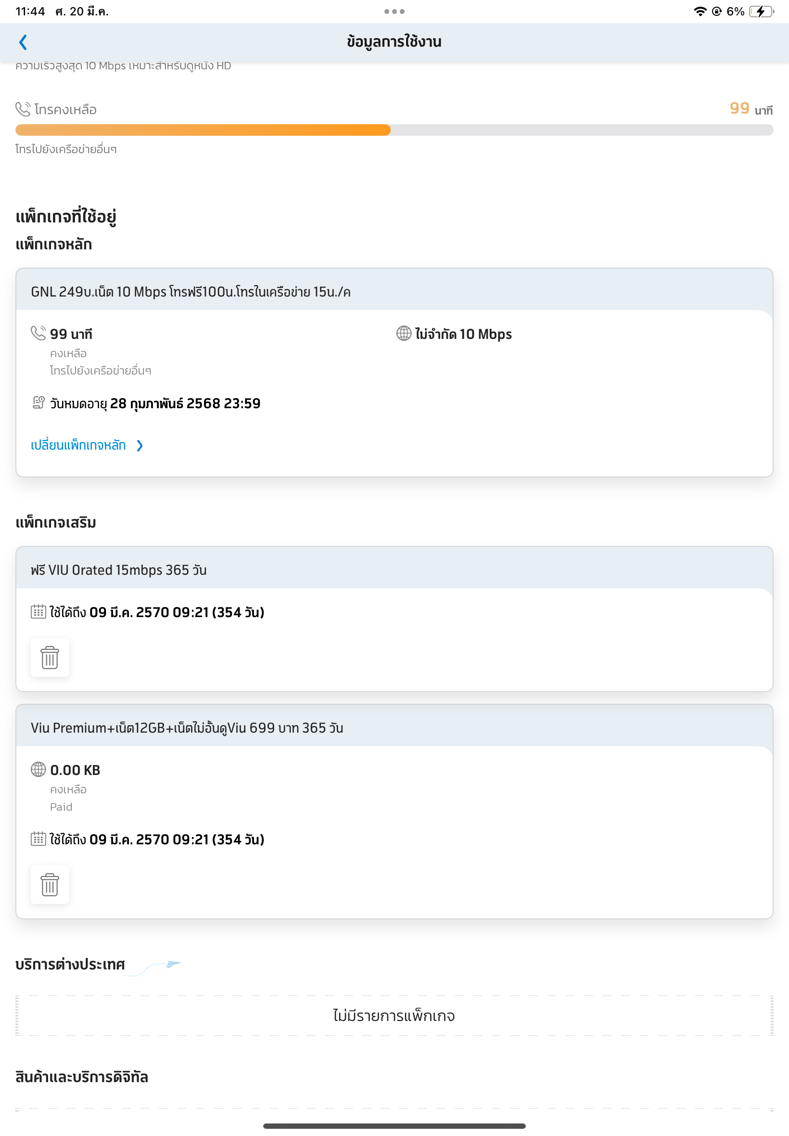Tap the ไม่มีรายการแพ็กเกจ empty box
This screenshot has width=789, height=1136.
click(394, 1015)
